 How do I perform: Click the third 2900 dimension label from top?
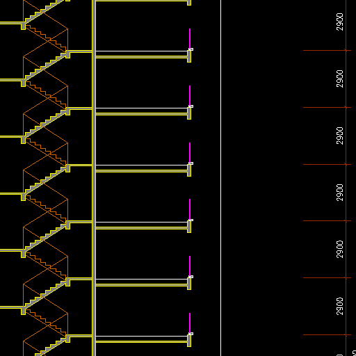coord(339,136)
